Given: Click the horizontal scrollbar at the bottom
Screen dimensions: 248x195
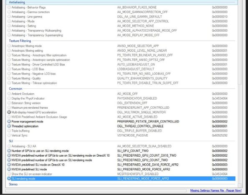Looking at the screenshot, I should tap(96, 190).
